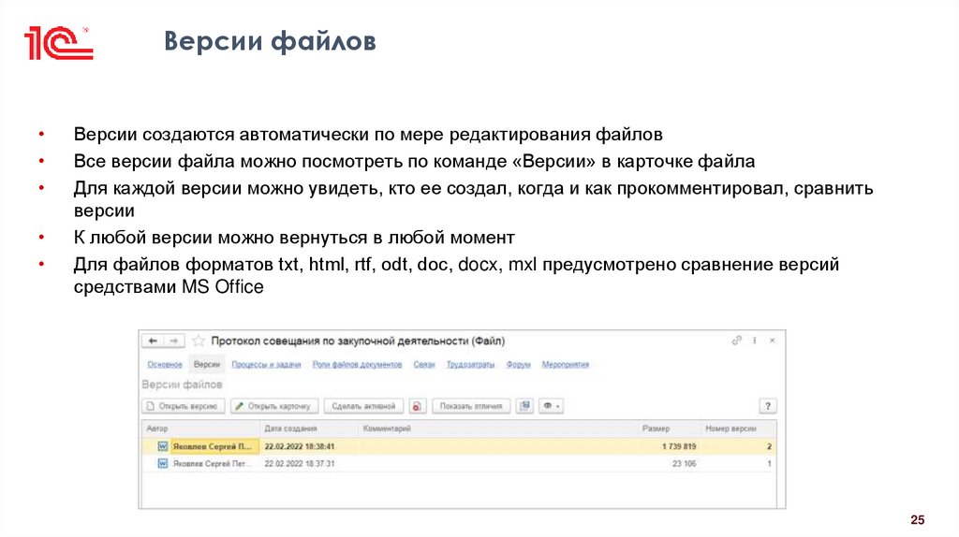Select the row dated 22.02.2022 18:38:41

[459, 446]
